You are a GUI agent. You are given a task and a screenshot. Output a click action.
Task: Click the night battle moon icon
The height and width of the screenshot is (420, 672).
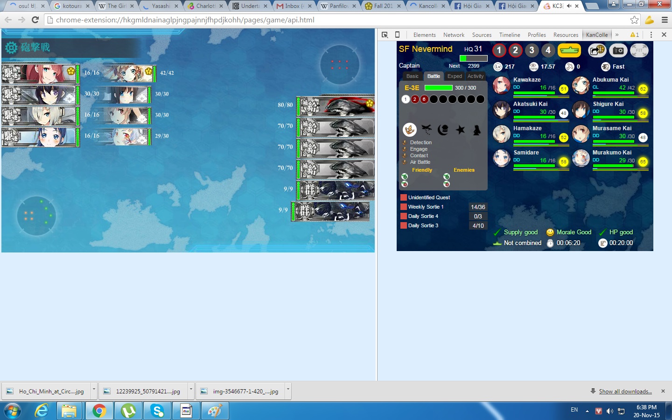pyautogui.click(x=443, y=130)
